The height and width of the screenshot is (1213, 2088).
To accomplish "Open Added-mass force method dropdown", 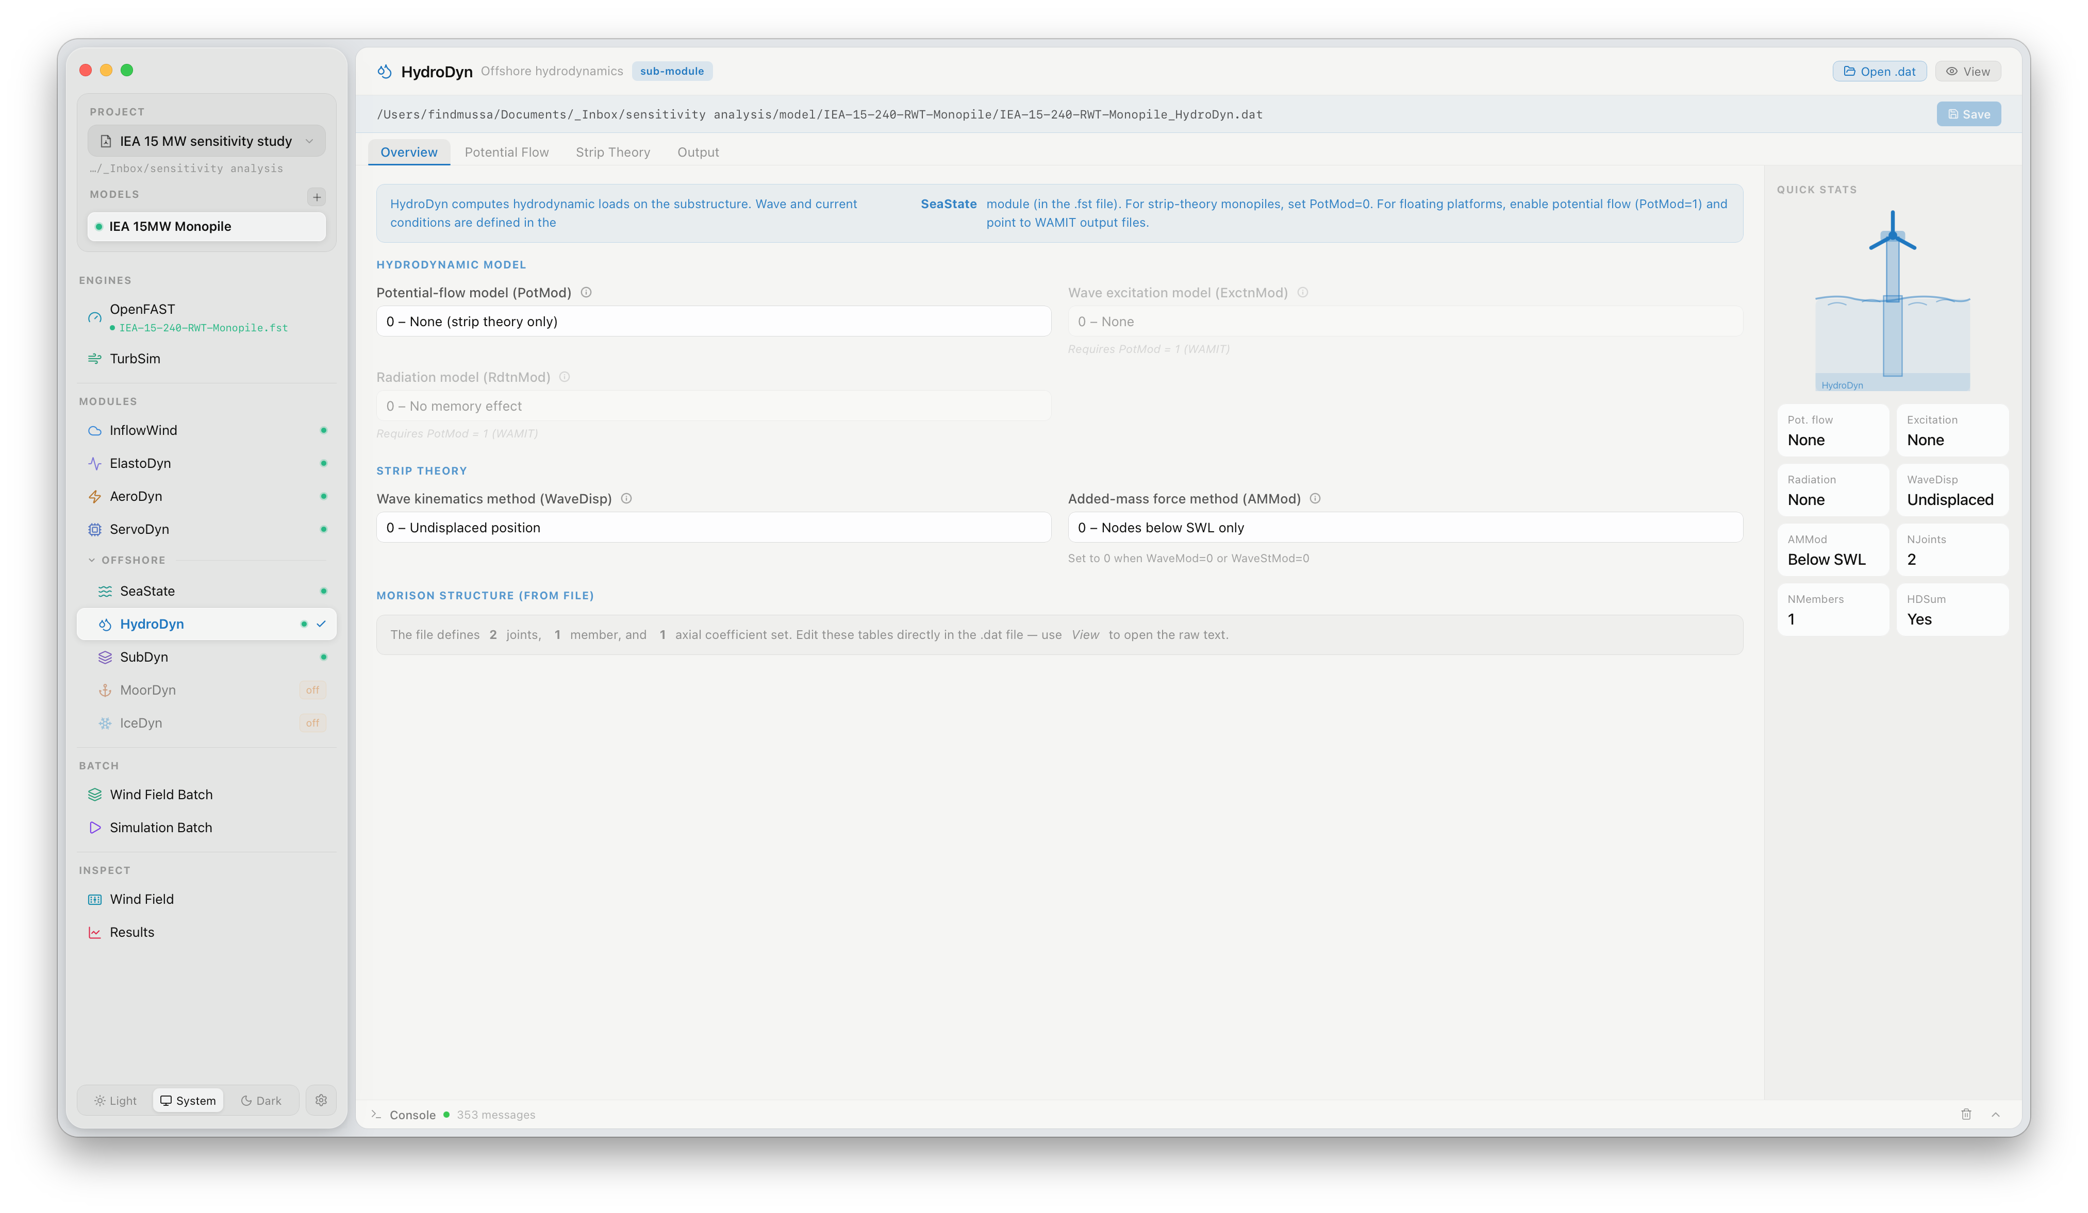I will coord(1404,528).
